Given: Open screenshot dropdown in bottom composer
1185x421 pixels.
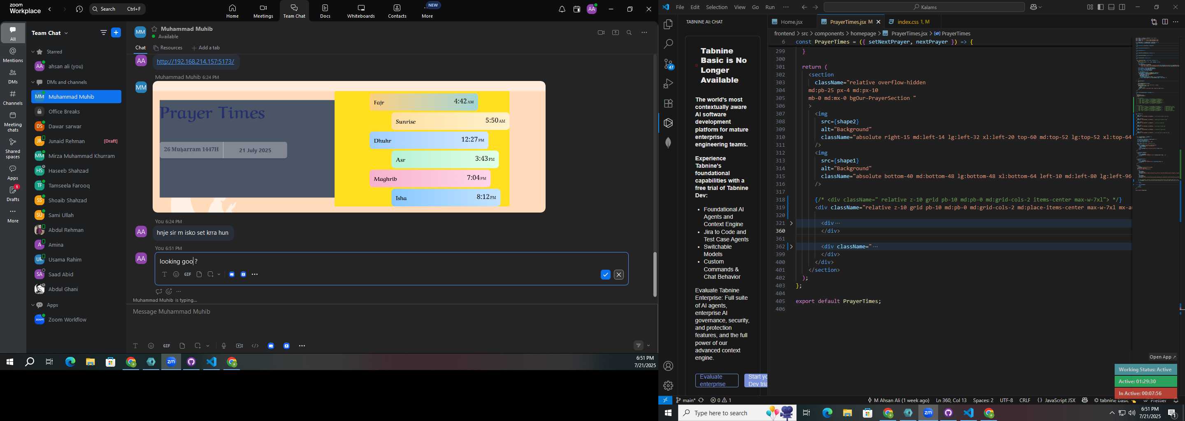Looking at the screenshot, I should coord(208,346).
